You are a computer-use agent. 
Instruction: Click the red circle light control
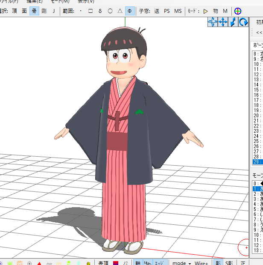tap(243, 247)
